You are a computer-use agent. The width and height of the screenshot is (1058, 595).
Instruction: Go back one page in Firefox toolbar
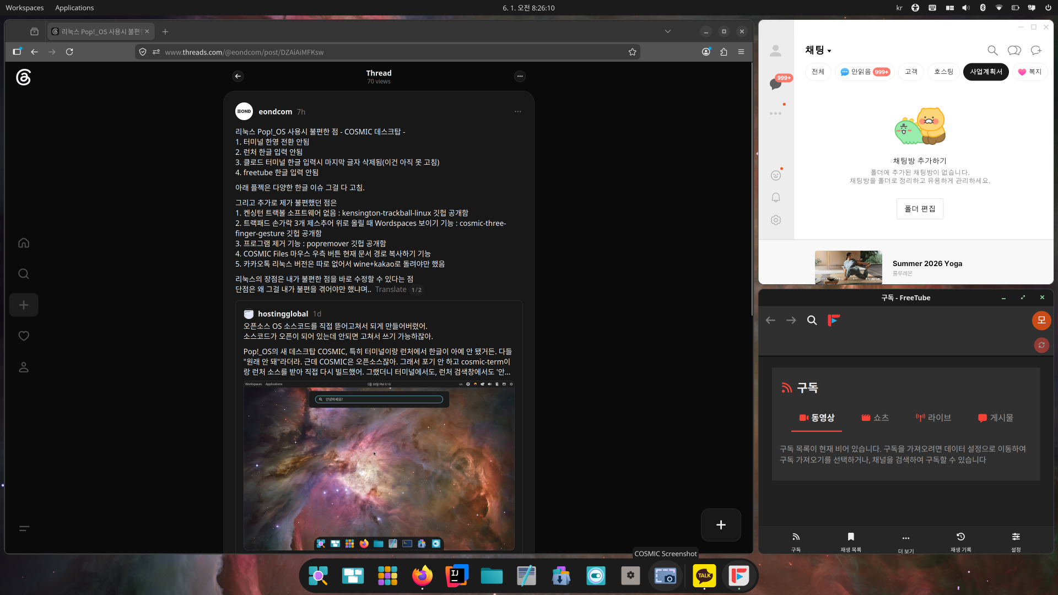coord(34,52)
